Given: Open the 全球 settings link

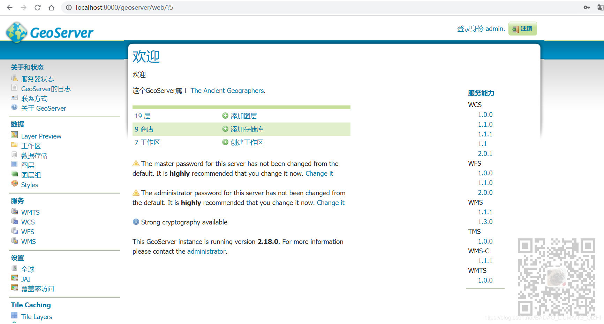Looking at the screenshot, I should pyautogui.click(x=28, y=269).
